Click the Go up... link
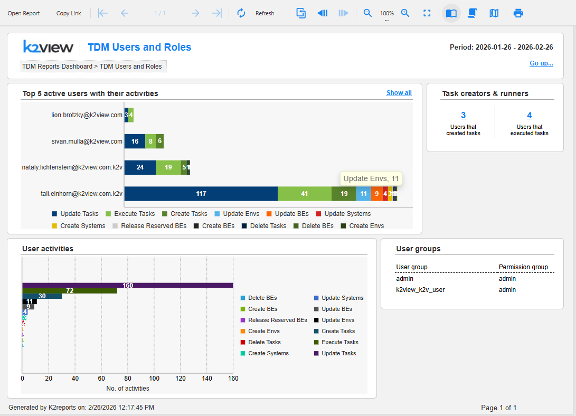This screenshot has width=576, height=416. (x=541, y=63)
